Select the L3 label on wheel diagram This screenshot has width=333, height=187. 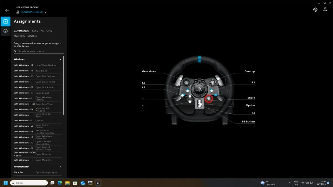(143, 88)
